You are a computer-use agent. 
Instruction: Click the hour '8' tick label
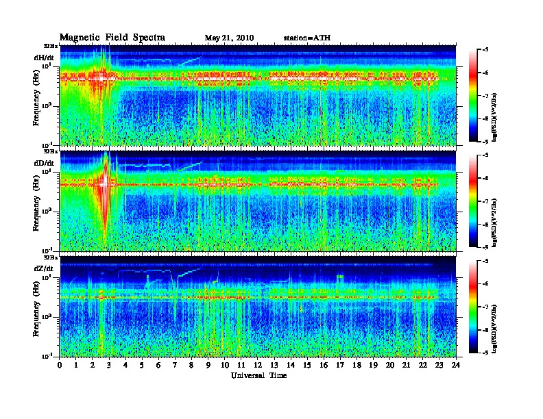point(191,365)
